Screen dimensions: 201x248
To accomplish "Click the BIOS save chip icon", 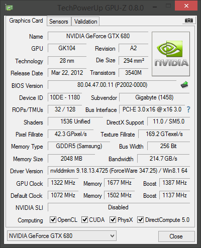I will point(184,85).
